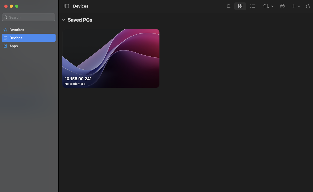
Task: Open the 10.158.90.241 PC thumbnail
Action: tap(111, 58)
